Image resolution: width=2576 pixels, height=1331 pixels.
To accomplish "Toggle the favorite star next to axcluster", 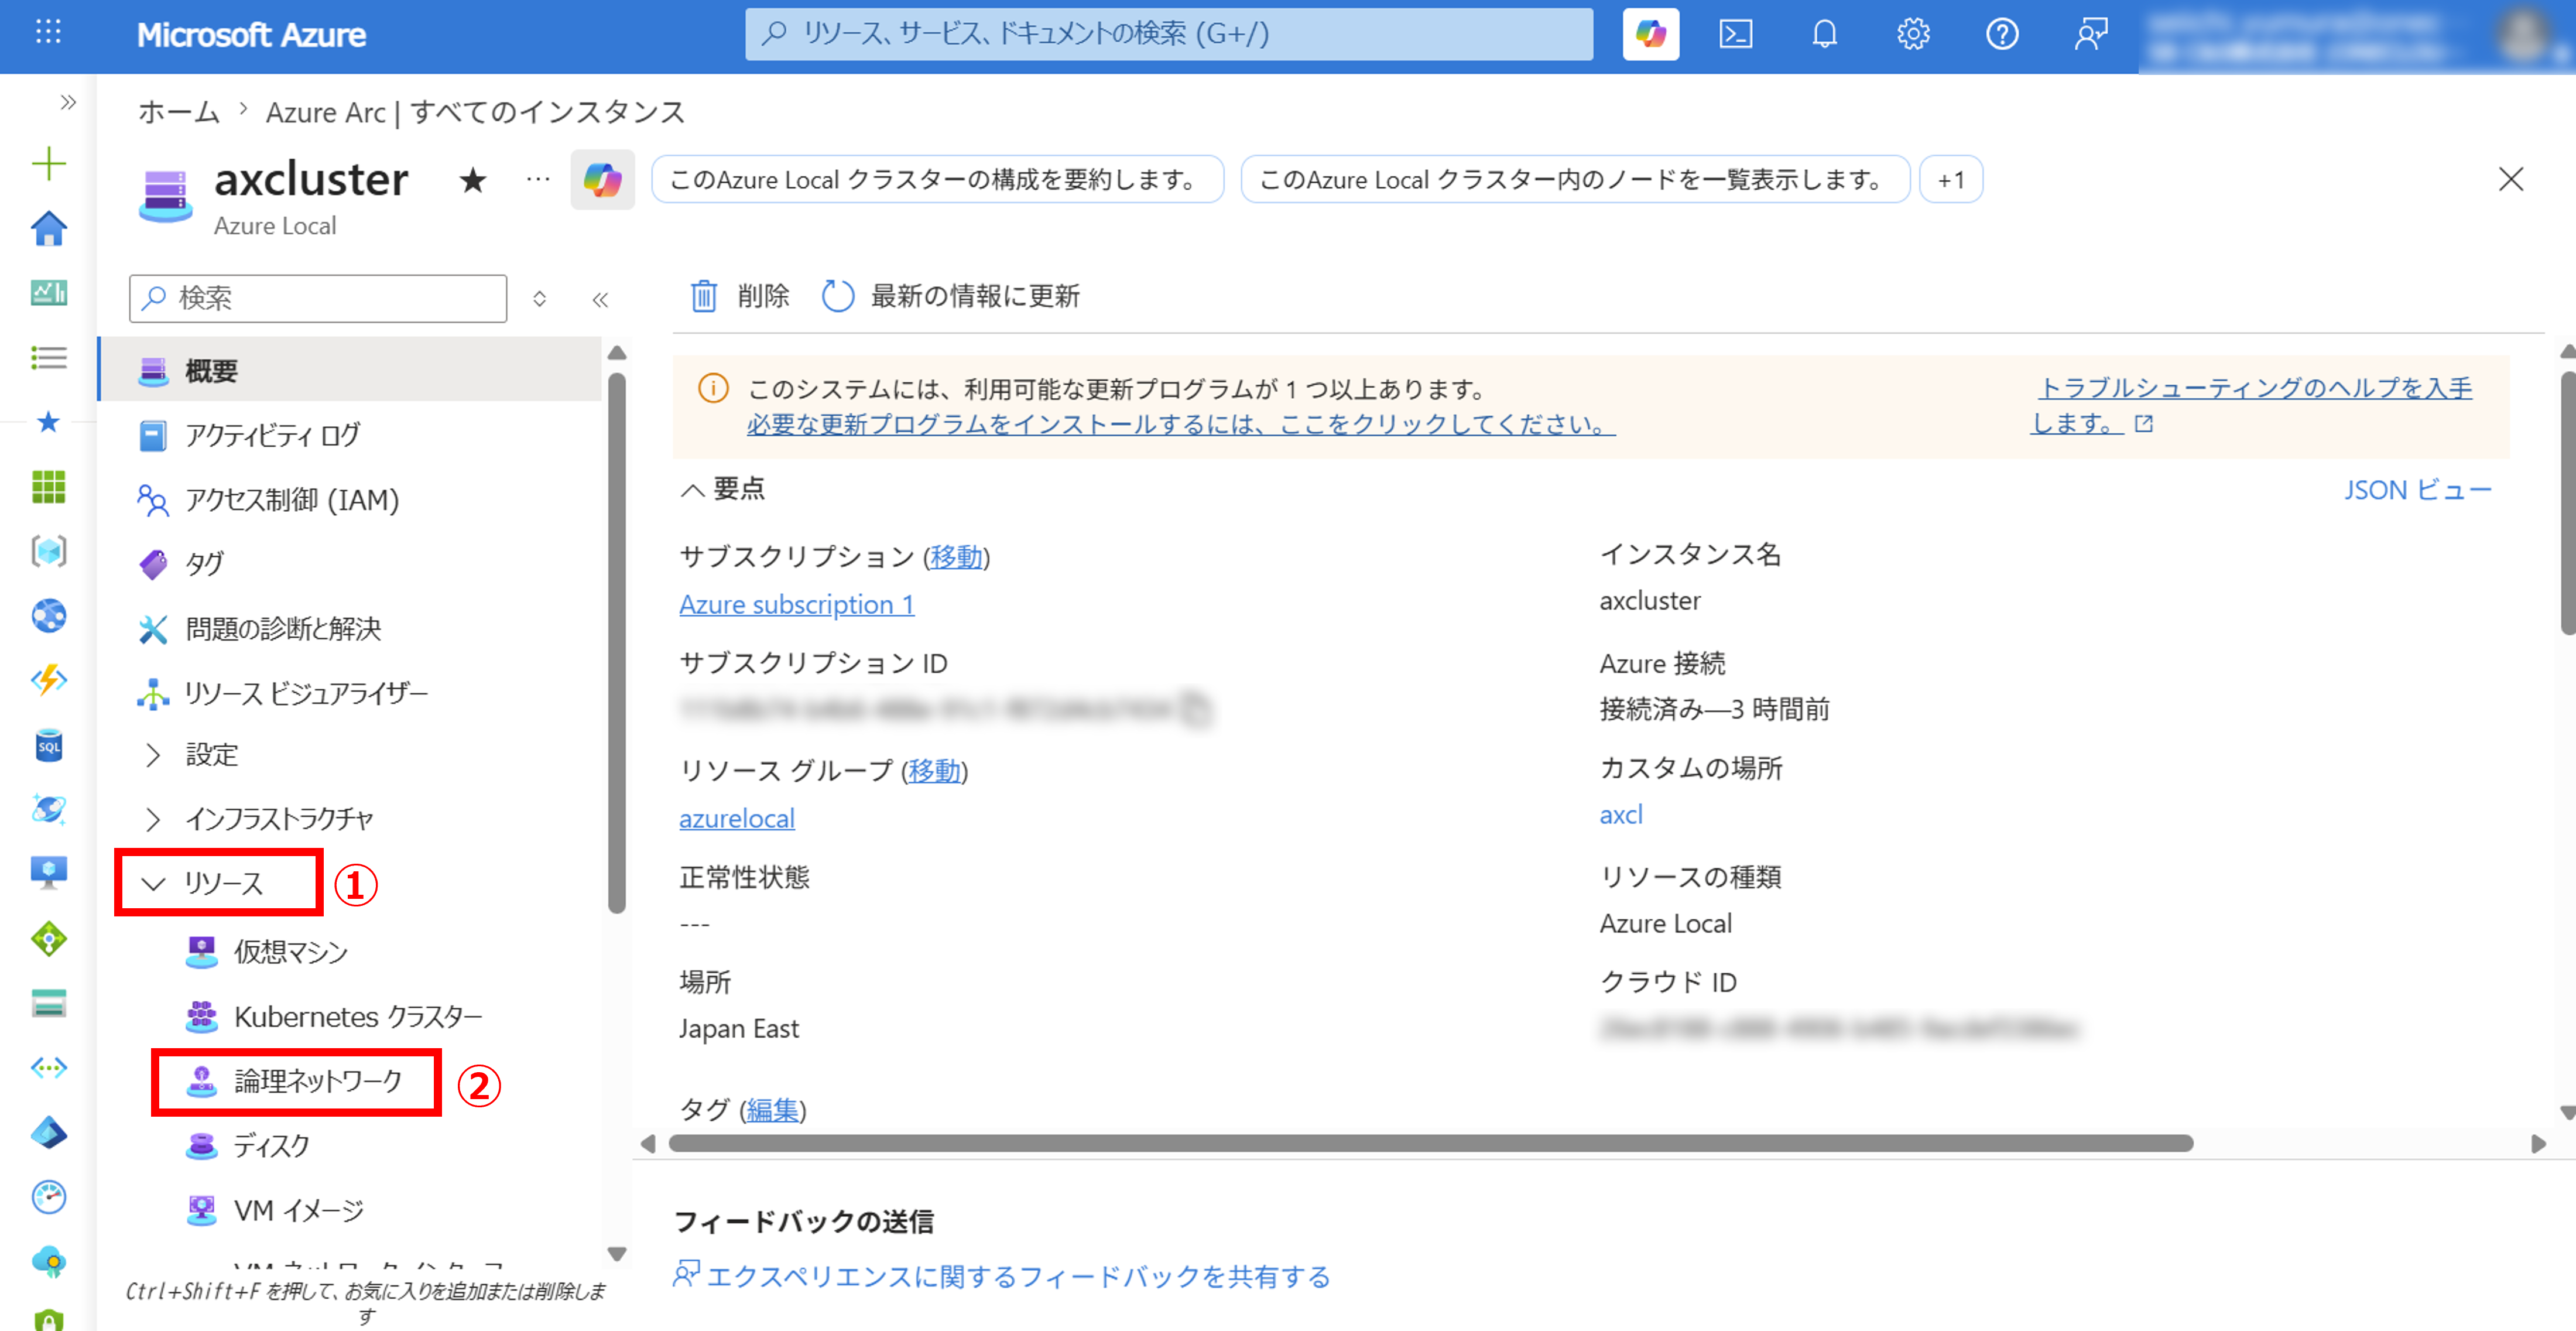I will [x=472, y=180].
